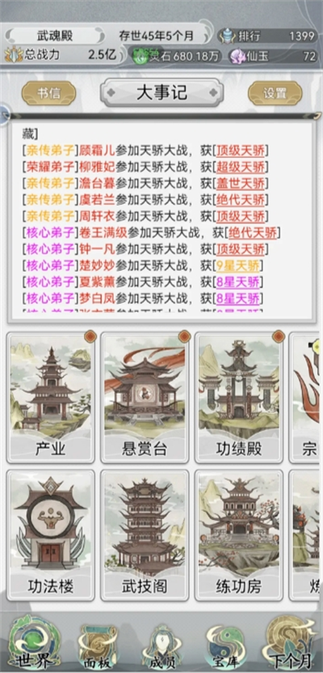The width and height of the screenshot is (323, 673).
Task: Open the 功绩殿 merit hall card
Action: (x=239, y=397)
